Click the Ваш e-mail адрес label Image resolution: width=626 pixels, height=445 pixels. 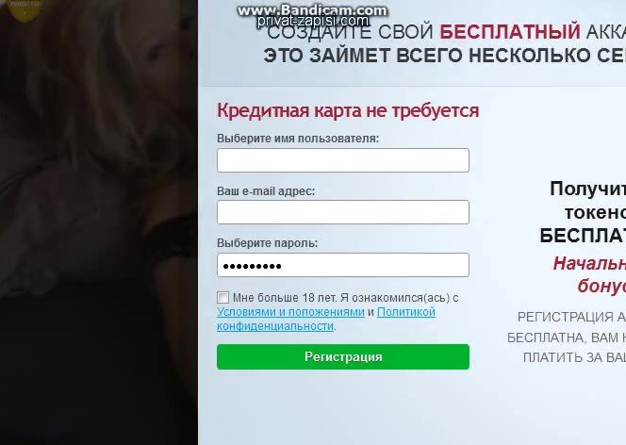(266, 191)
